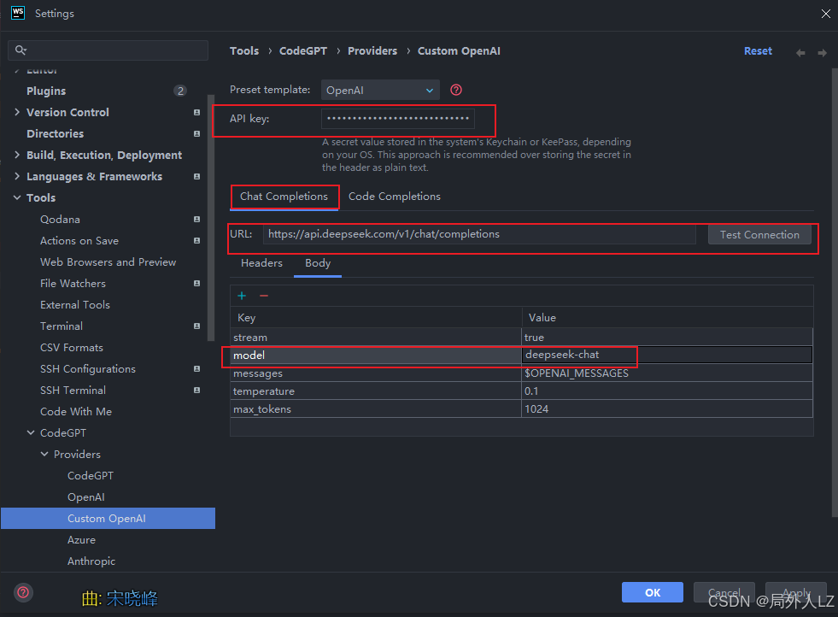Click the Reset link

[x=758, y=50]
